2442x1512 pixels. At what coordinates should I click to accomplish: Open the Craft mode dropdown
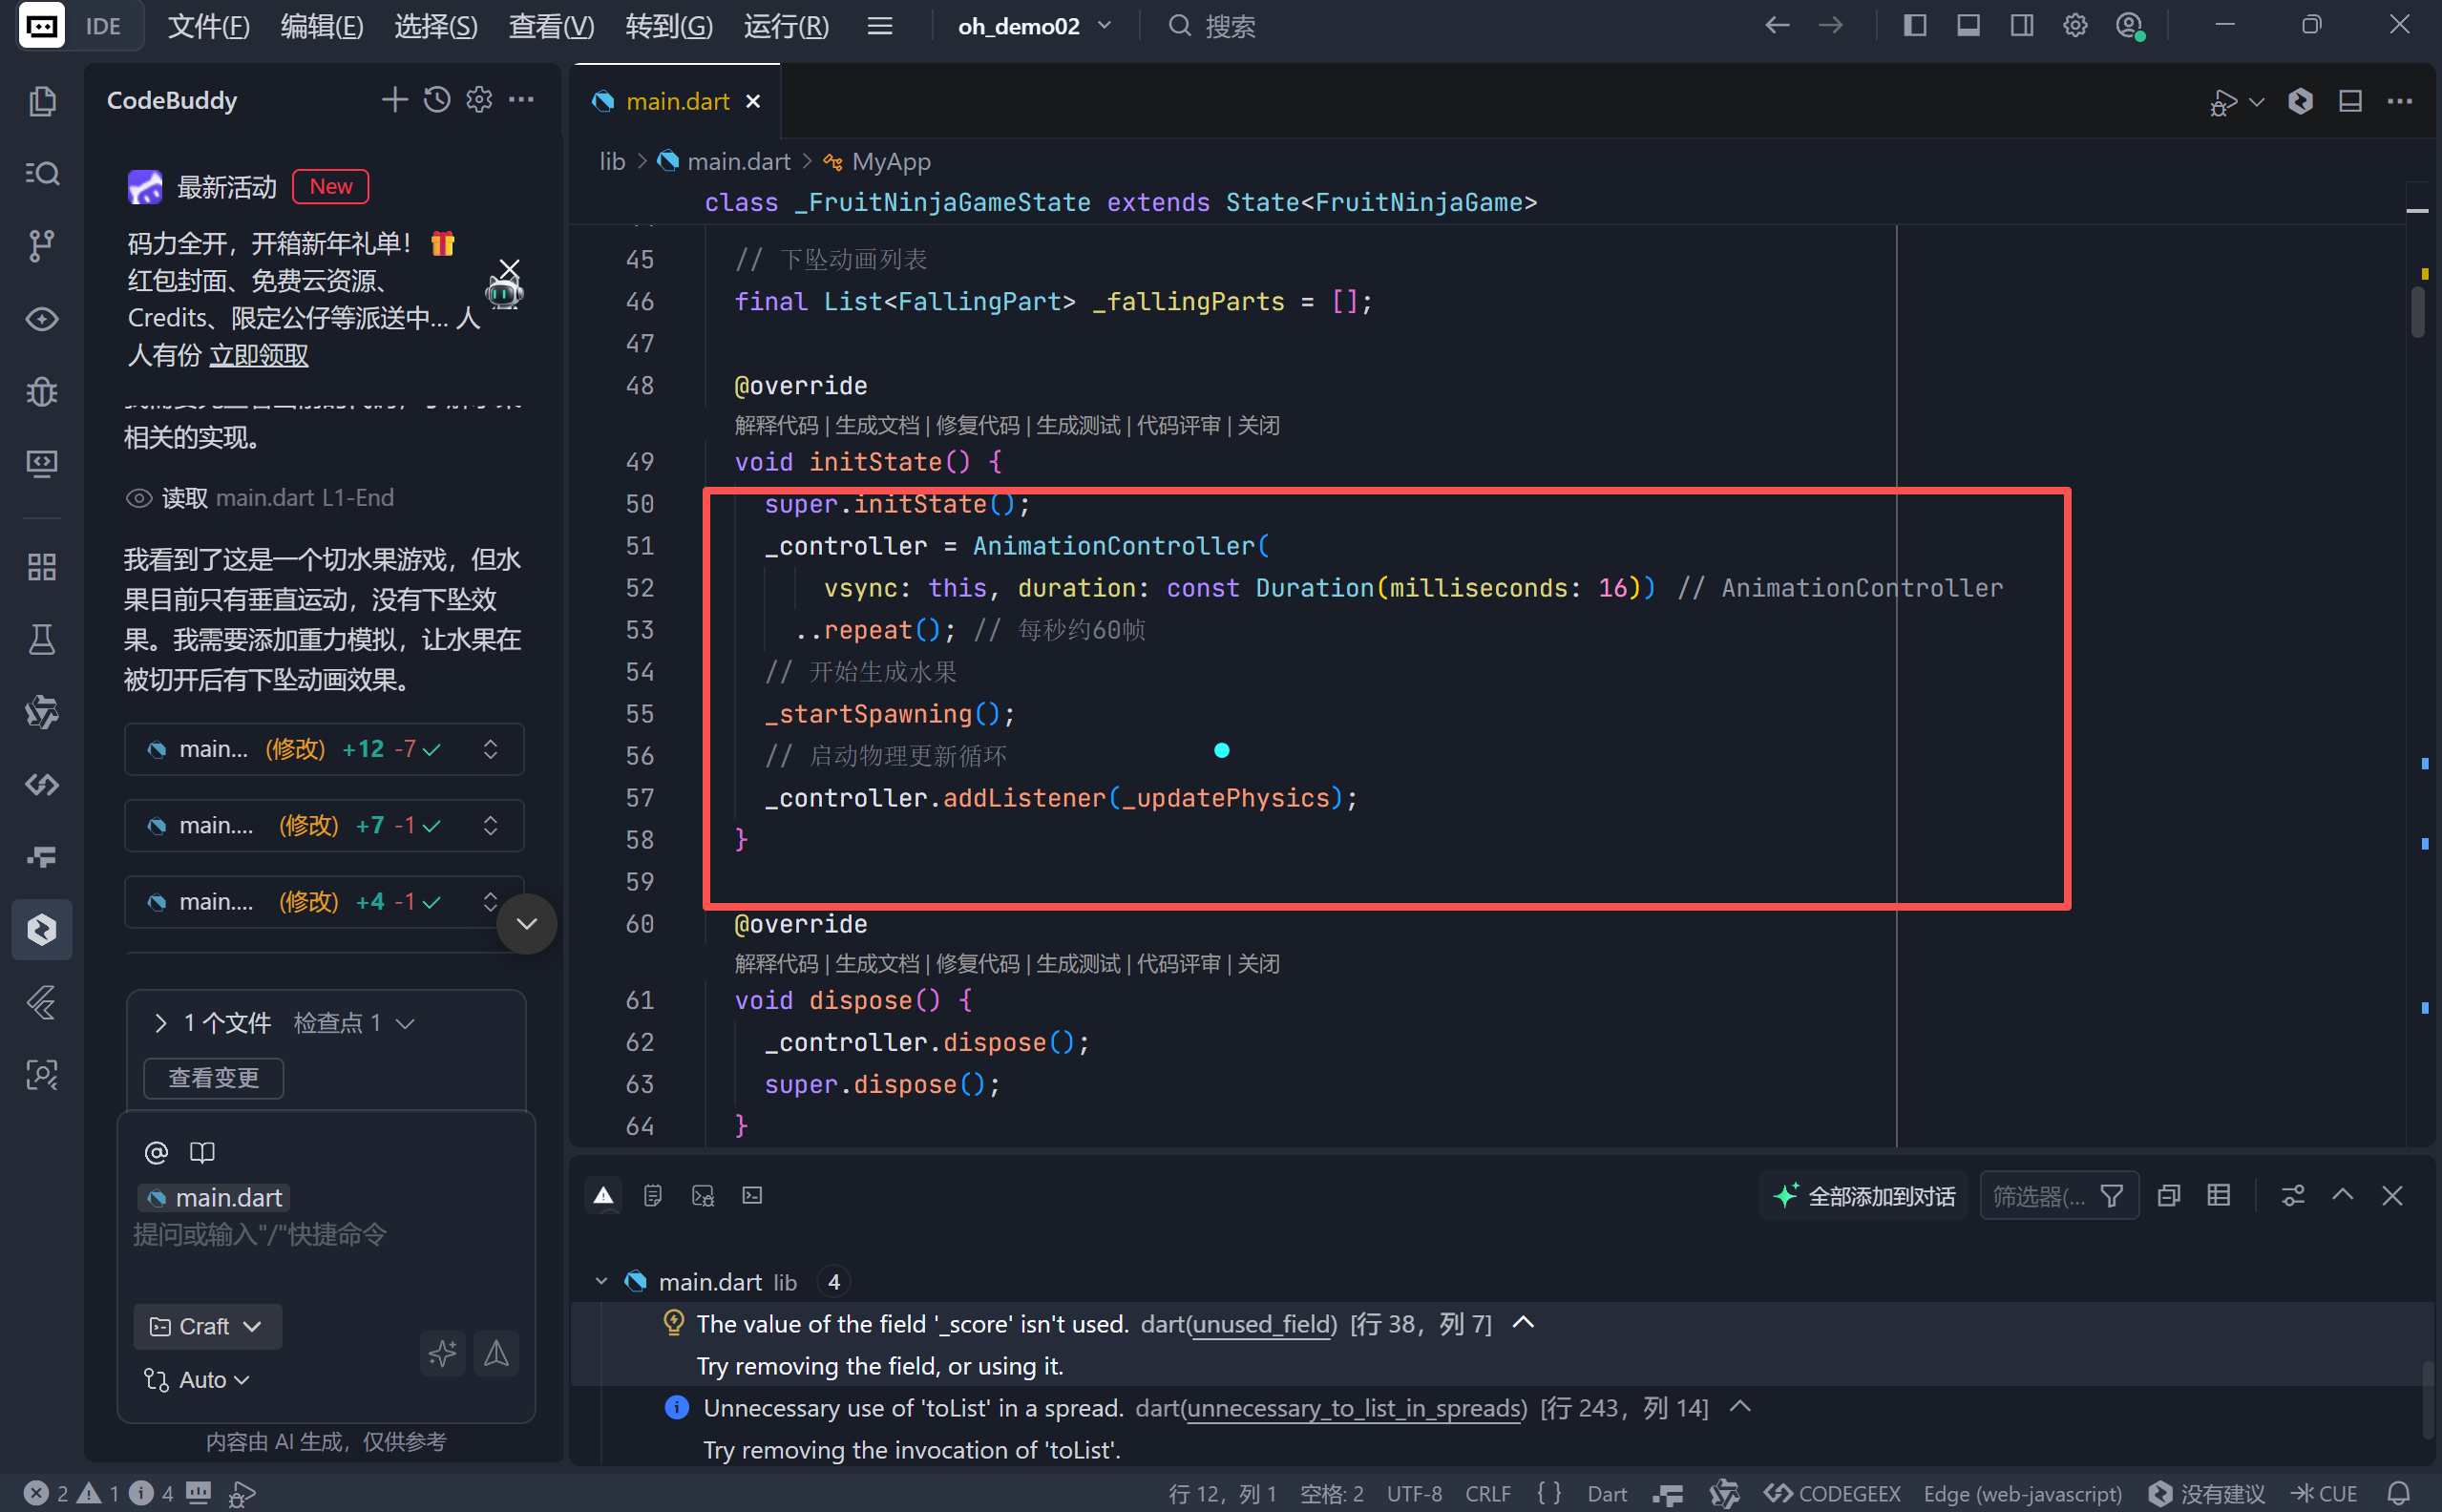tap(207, 1326)
